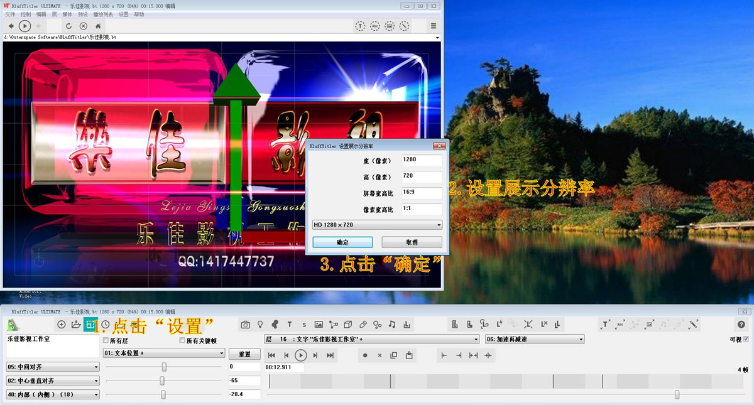The height and width of the screenshot is (405, 754).
Task: Close the 设置展示分辨率 dialog
Action: click(439, 146)
